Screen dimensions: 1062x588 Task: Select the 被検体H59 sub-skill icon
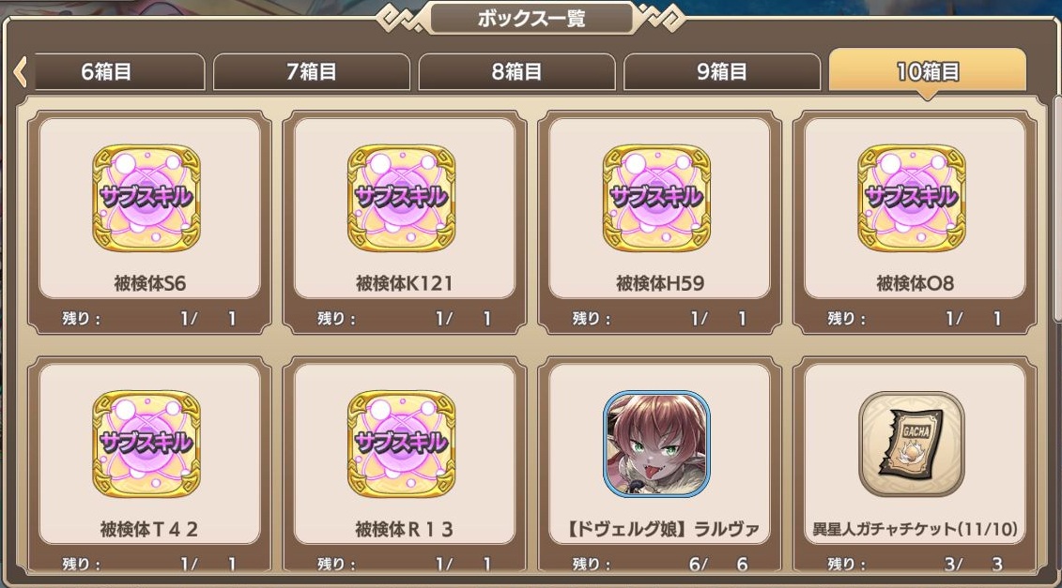point(657,198)
